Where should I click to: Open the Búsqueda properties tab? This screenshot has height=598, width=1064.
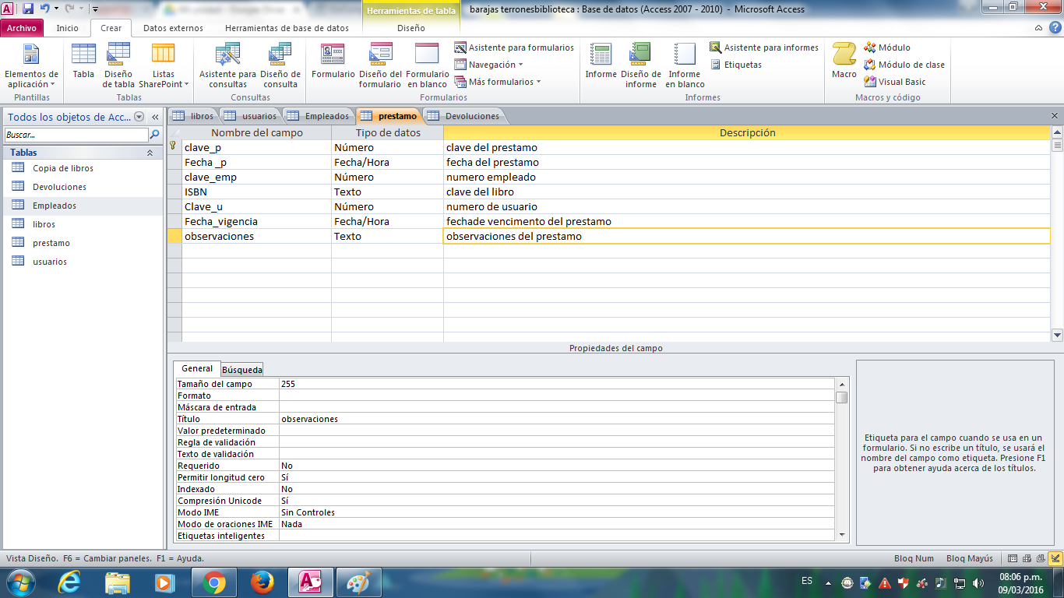click(x=241, y=370)
